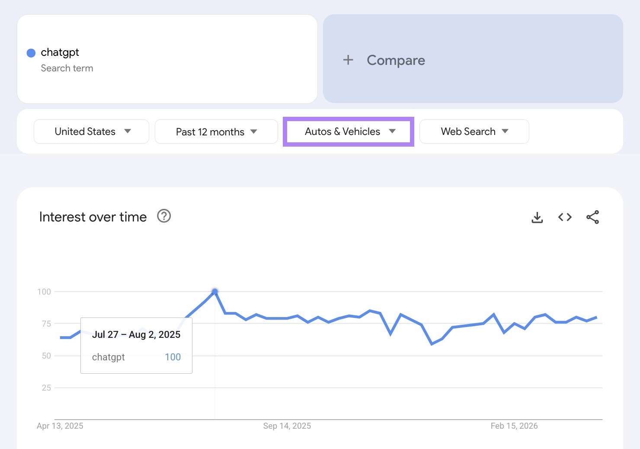
Task: Open the Past 12 months time range dropdown
Action: 216,131
